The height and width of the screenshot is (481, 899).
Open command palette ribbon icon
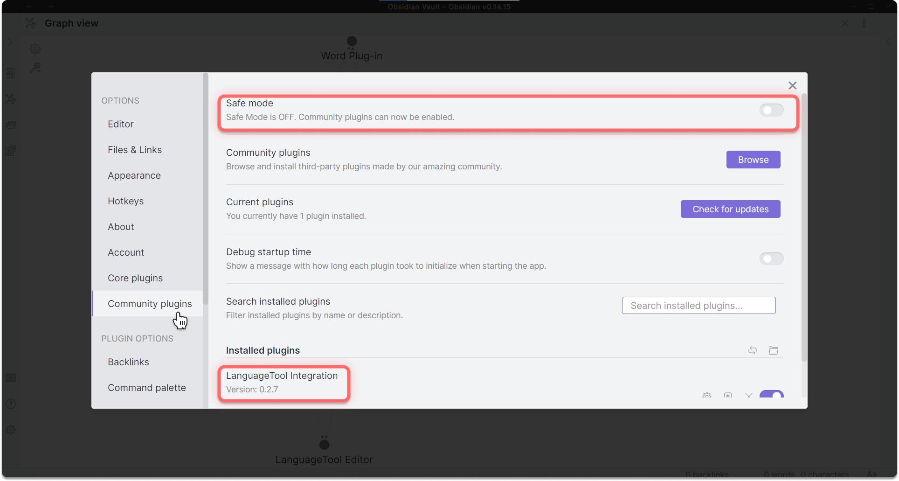point(11,151)
